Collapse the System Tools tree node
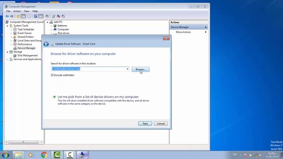This screenshot has height=159, width=283. click(8, 26)
